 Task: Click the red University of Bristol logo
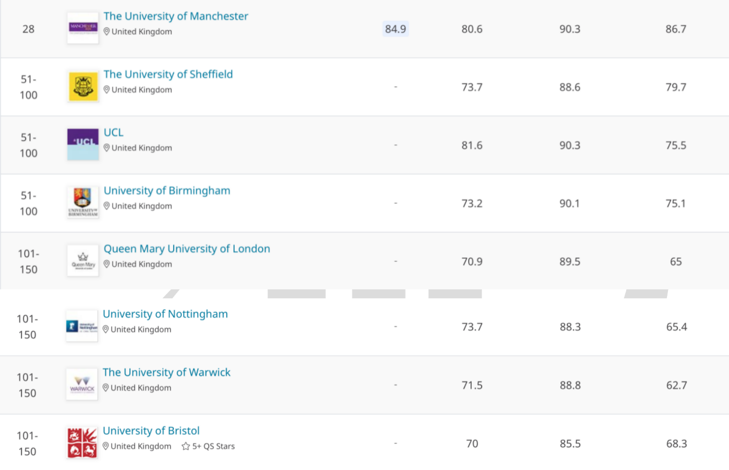click(x=82, y=443)
